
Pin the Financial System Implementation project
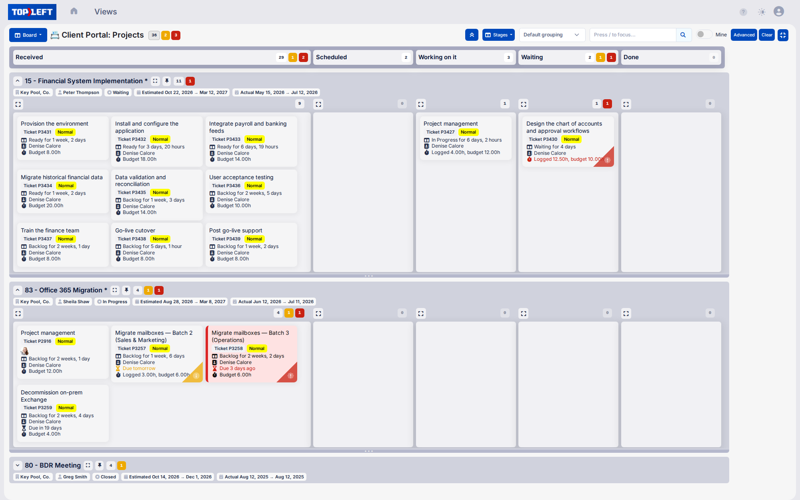(x=167, y=81)
